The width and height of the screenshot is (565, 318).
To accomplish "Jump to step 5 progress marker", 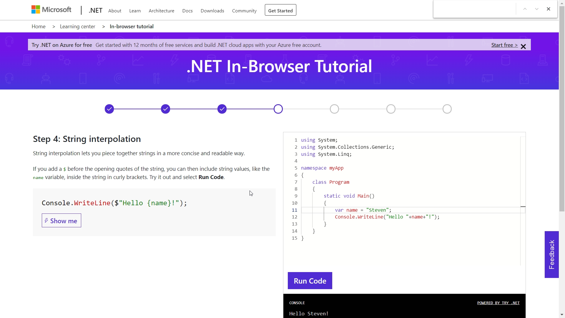I will click(335, 109).
